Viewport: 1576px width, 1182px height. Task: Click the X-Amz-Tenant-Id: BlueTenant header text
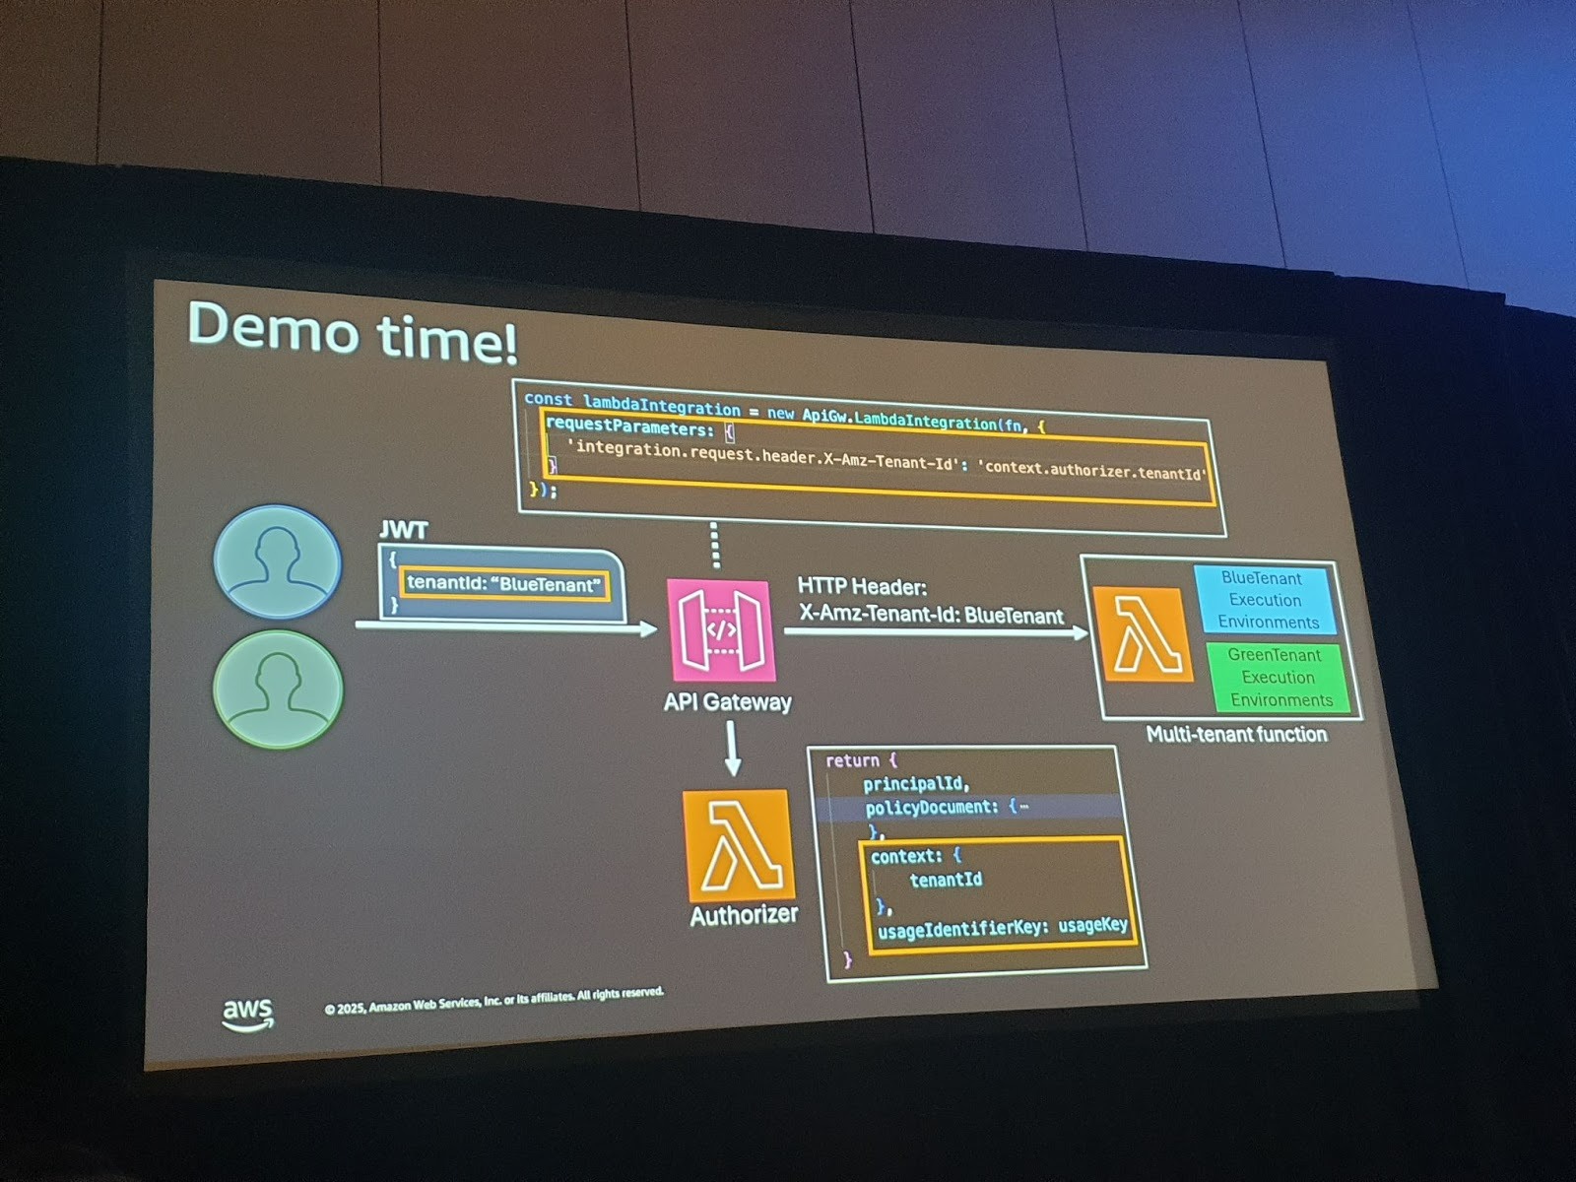(x=931, y=616)
